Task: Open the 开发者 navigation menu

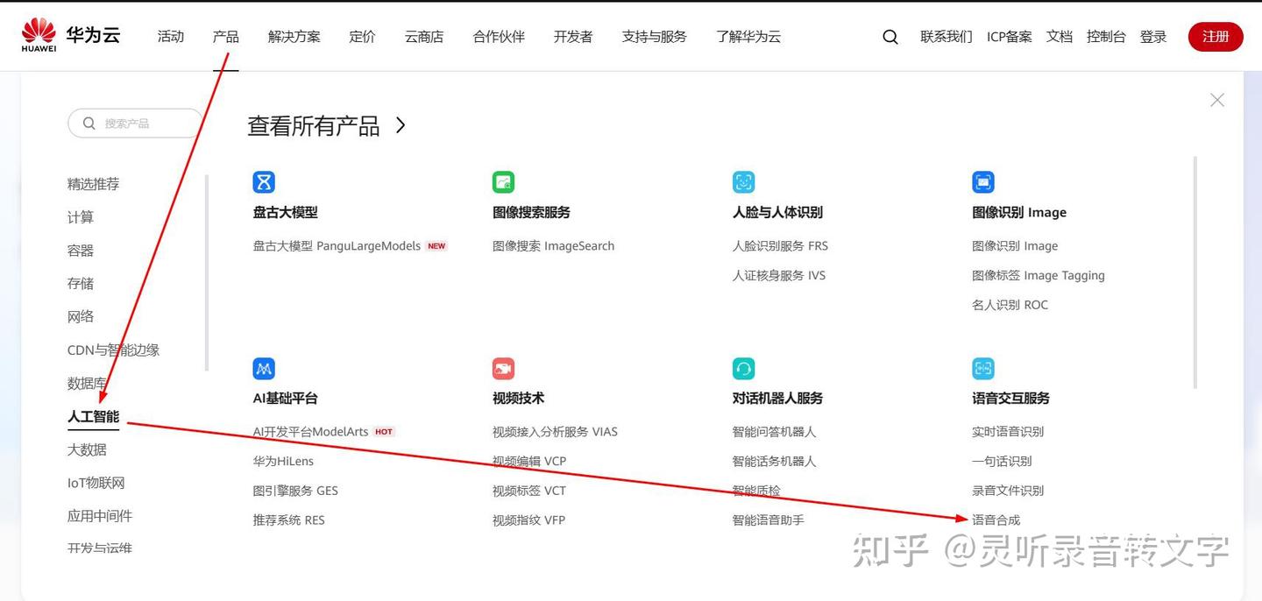Action: pos(573,37)
